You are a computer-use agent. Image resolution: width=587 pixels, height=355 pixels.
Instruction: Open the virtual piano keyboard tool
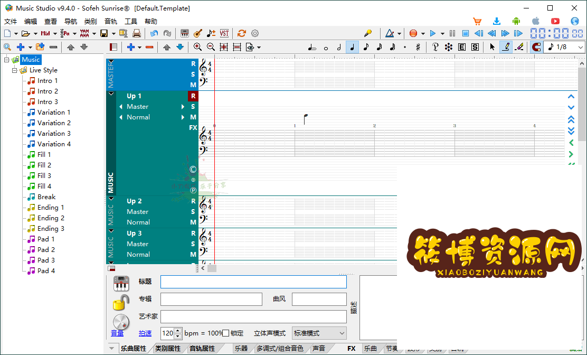pyautogui.click(x=184, y=33)
